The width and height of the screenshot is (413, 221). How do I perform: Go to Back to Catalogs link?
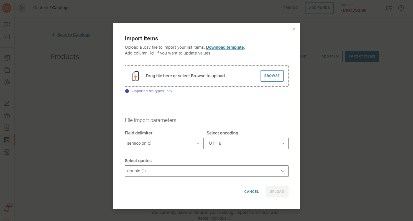(74, 35)
